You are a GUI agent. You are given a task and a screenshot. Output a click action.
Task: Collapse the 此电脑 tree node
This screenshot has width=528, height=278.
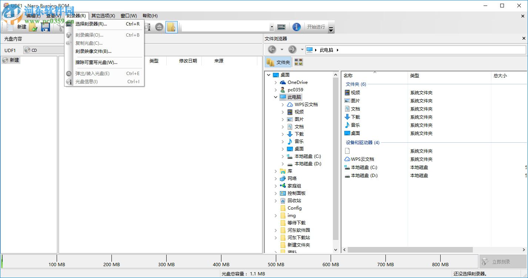coord(275,97)
